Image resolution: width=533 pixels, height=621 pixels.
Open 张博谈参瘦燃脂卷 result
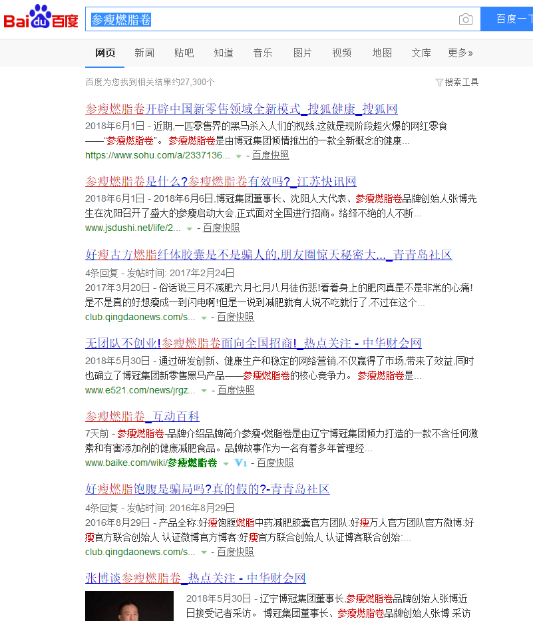pos(195,578)
